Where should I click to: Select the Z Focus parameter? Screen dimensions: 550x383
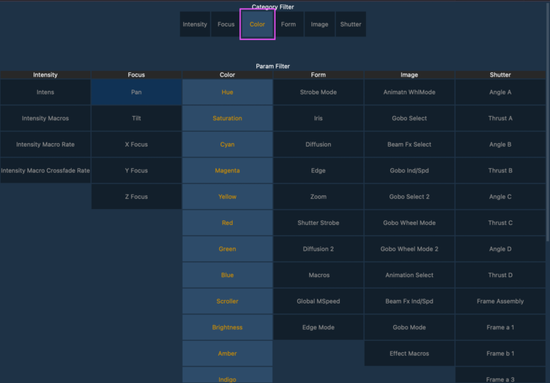tap(136, 197)
